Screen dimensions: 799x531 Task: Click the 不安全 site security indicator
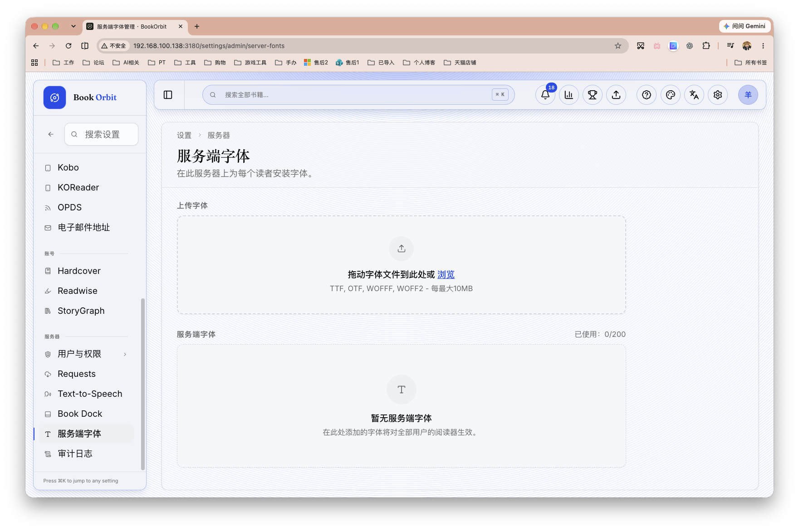(113, 46)
